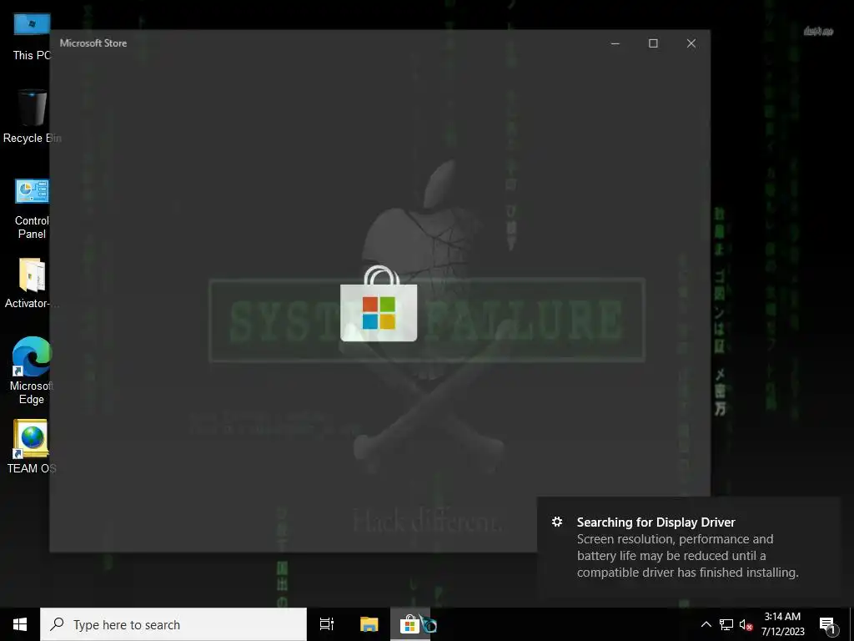Click the Microsoft Store bag logo
854x641 pixels.
[x=379, y=304]
